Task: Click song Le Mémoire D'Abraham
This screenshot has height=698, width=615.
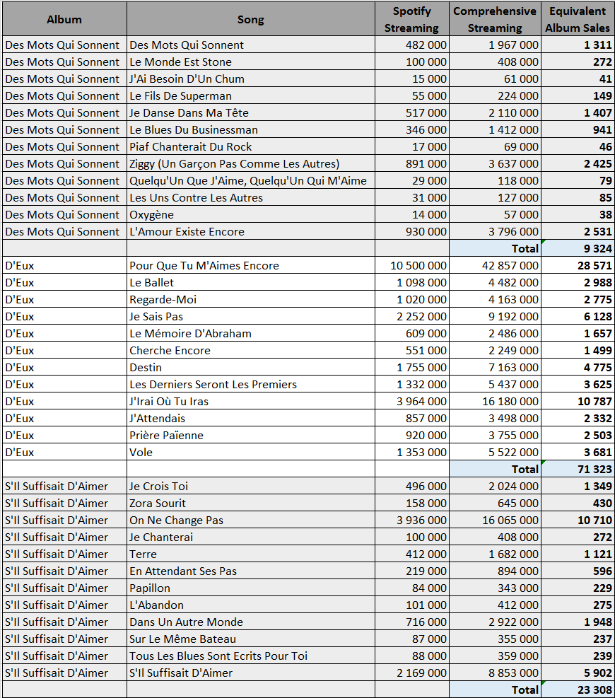Action: [250, 333]
